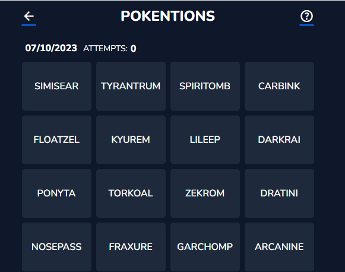345x272 pixels.
Task: Pick the TORKOAL tile
Action: click(131, 193)
